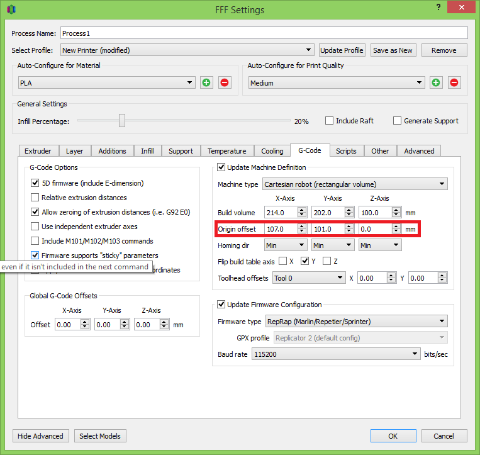Viewport: 480px width, 455px height.
Task: Click the Infill Percentage slider handle
Action: [x=122, y=120]
